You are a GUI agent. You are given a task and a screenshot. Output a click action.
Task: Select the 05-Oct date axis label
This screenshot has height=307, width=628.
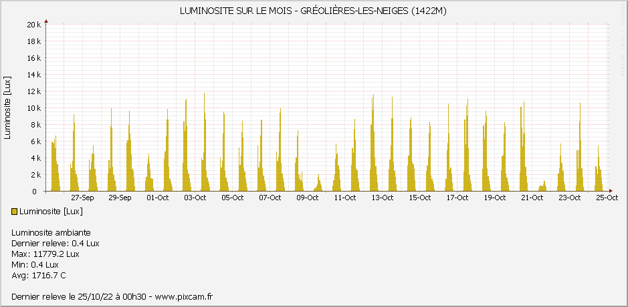tap(232, 198)
